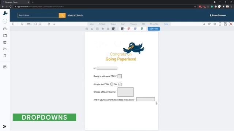Viewport: 234px width, 131px height.
Task: Select the Yes radio button
Action: pyautogui.click(x=112, y=84)
